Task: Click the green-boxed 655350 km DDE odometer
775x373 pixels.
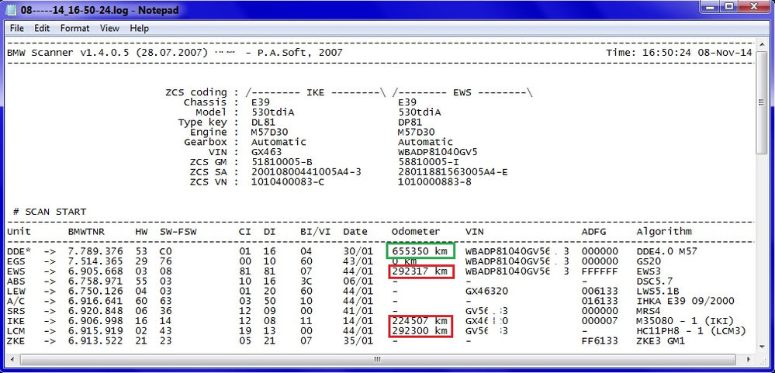Action: 419,251
